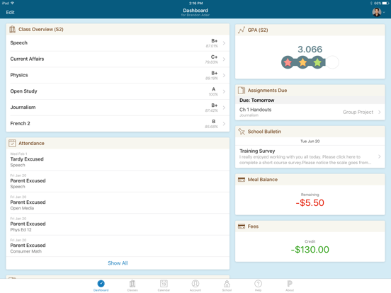Click the C+ grade for Current Affairs
Image resolution: width=391 pixels, height=293 pixels.
tap(214, 57)
